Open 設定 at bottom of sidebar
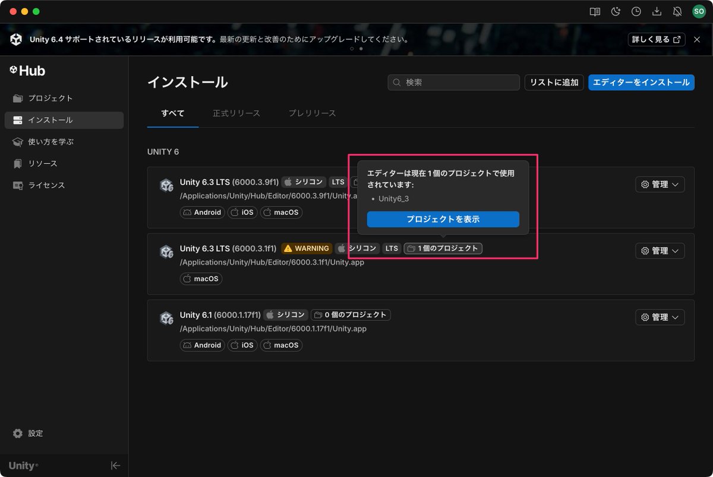Viewport: 713px width, 477px height. pos(64,433)
